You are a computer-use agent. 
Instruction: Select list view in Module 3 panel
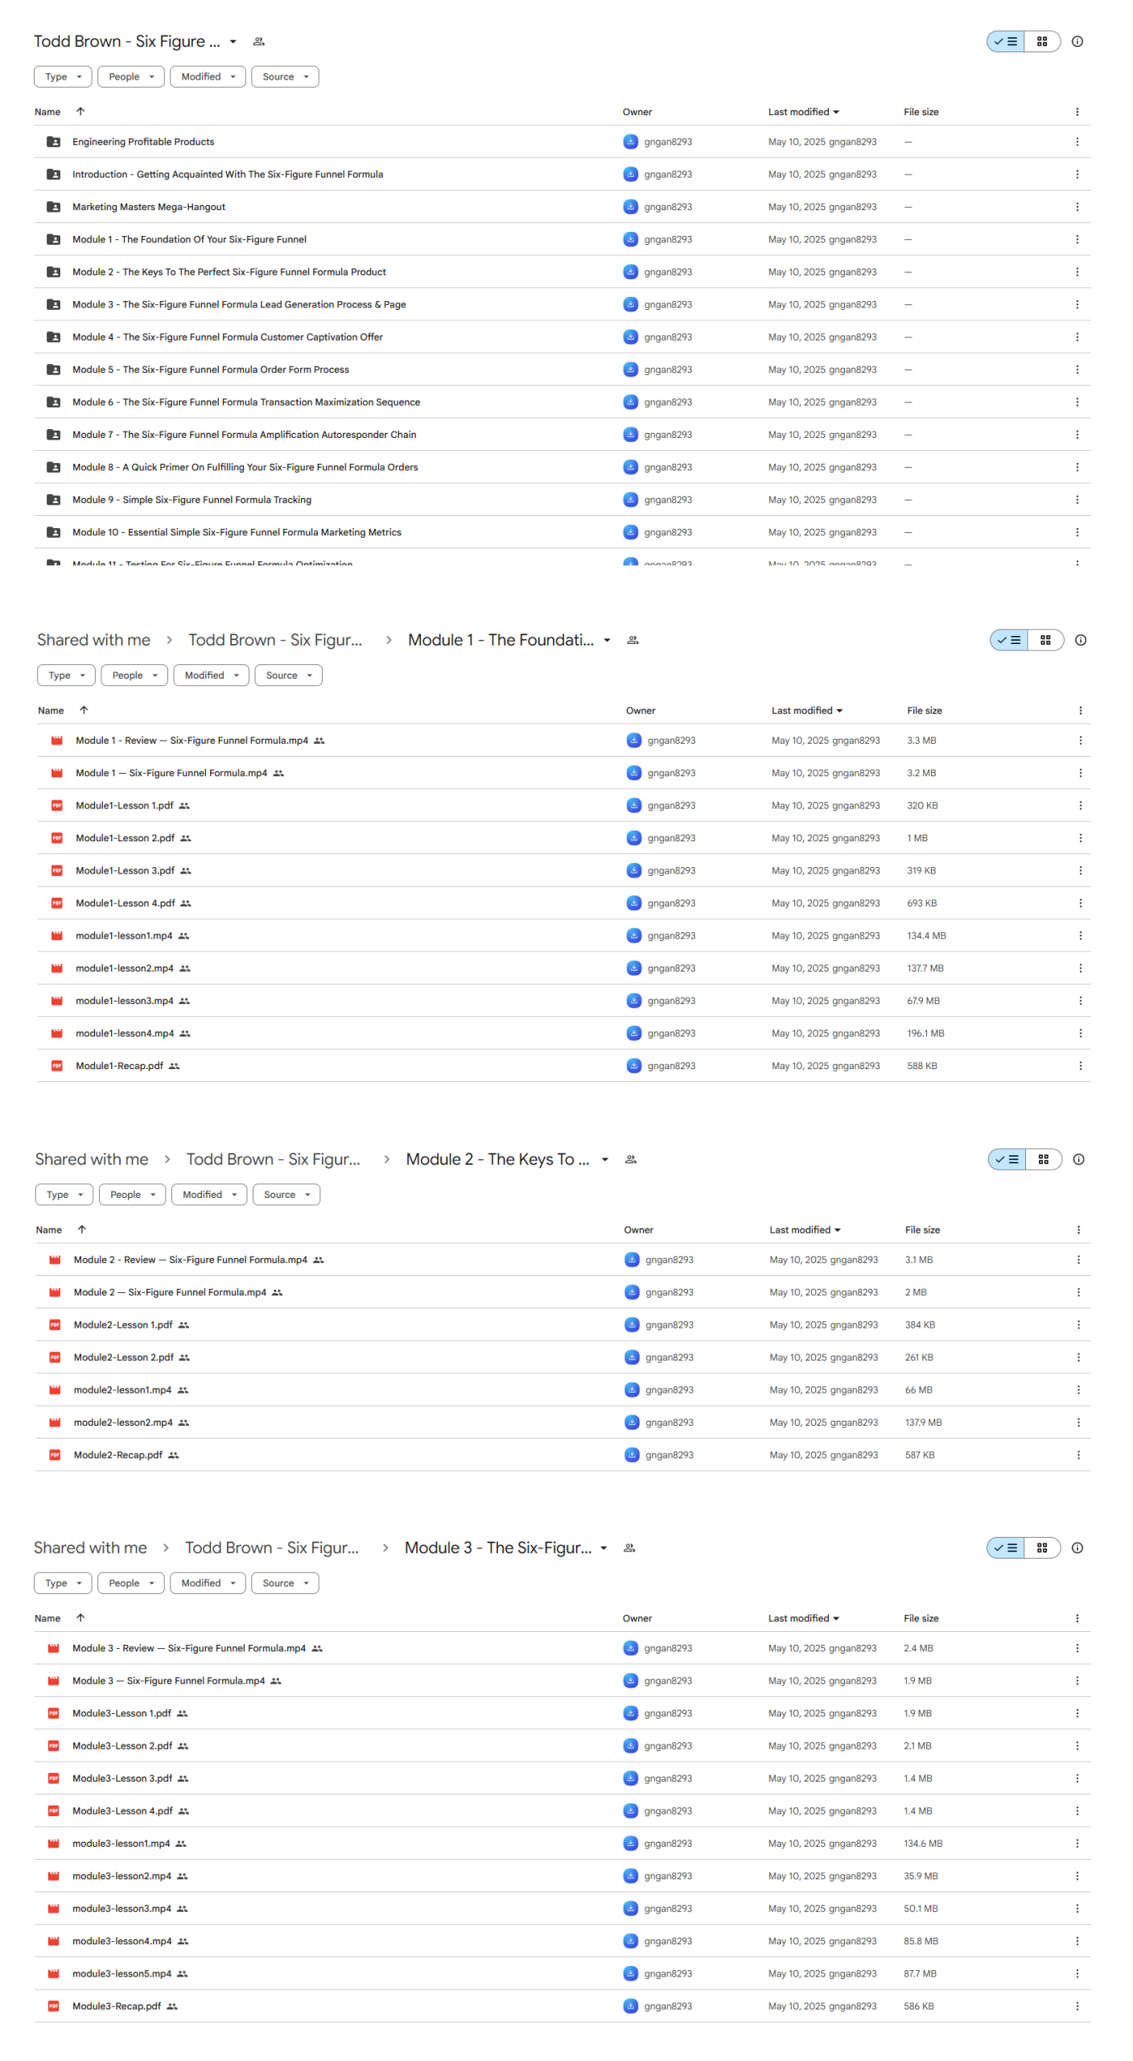[1006, 1547]
